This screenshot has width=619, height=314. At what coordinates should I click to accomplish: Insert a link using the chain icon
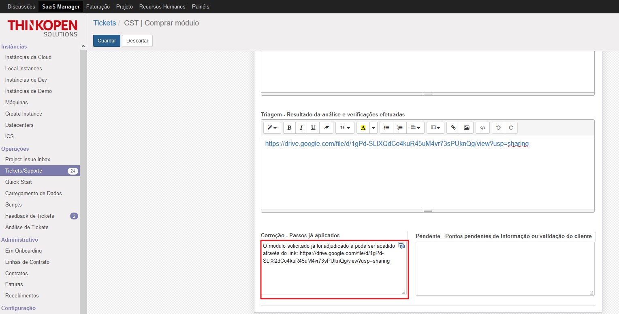click(x=453, y=128)
